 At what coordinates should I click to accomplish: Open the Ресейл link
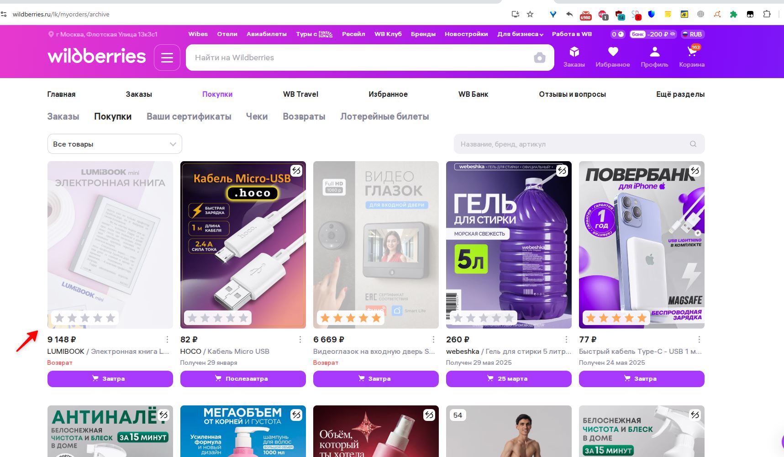tap(353, 34)
